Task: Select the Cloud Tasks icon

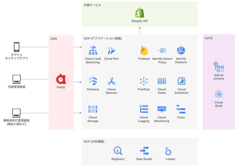Action: [x=162, y=81]
